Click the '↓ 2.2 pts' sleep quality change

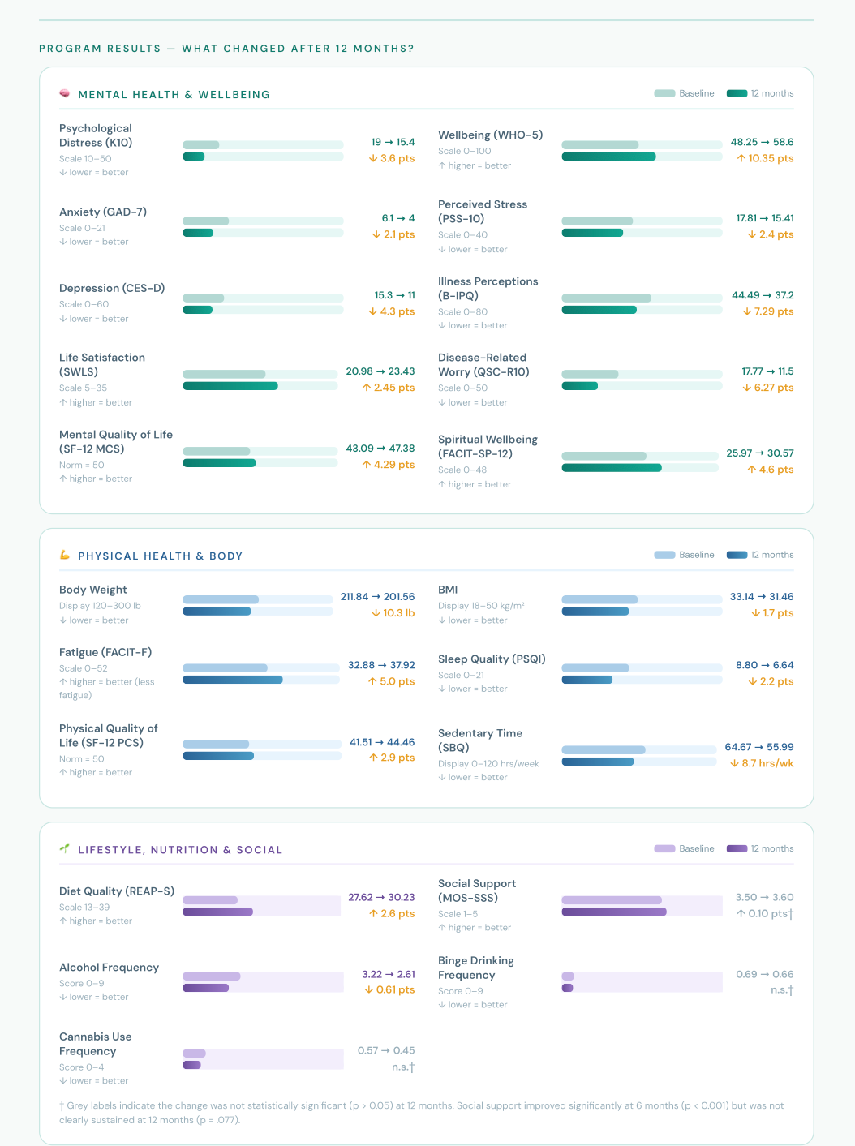pos(771,681)
